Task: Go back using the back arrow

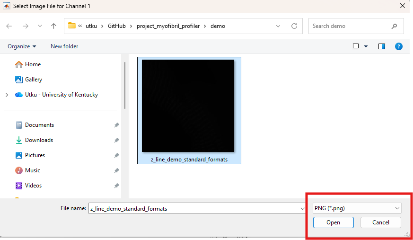Action: click(x=9, y=26)
